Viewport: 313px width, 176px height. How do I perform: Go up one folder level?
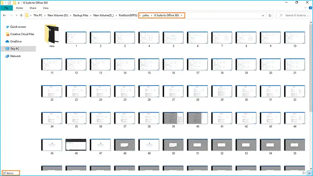21,15
